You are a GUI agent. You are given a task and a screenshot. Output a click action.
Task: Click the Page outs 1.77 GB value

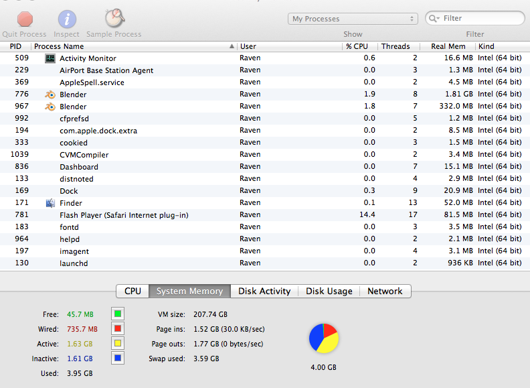(x=228, y=344)
